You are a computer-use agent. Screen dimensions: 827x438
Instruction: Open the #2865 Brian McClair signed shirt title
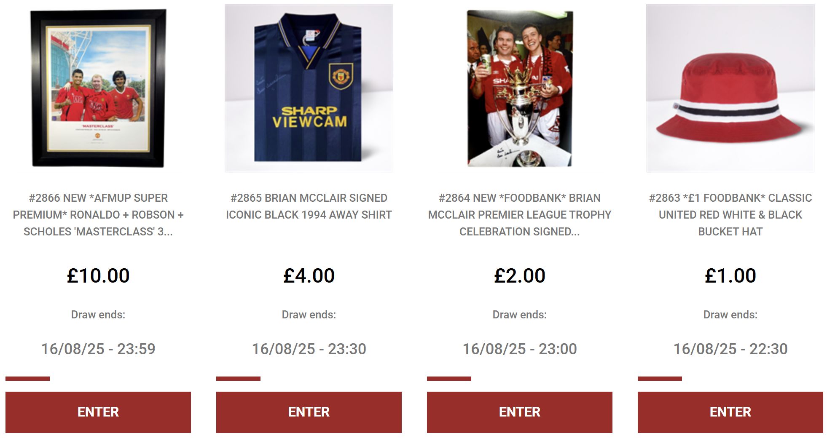pos(309,206)
